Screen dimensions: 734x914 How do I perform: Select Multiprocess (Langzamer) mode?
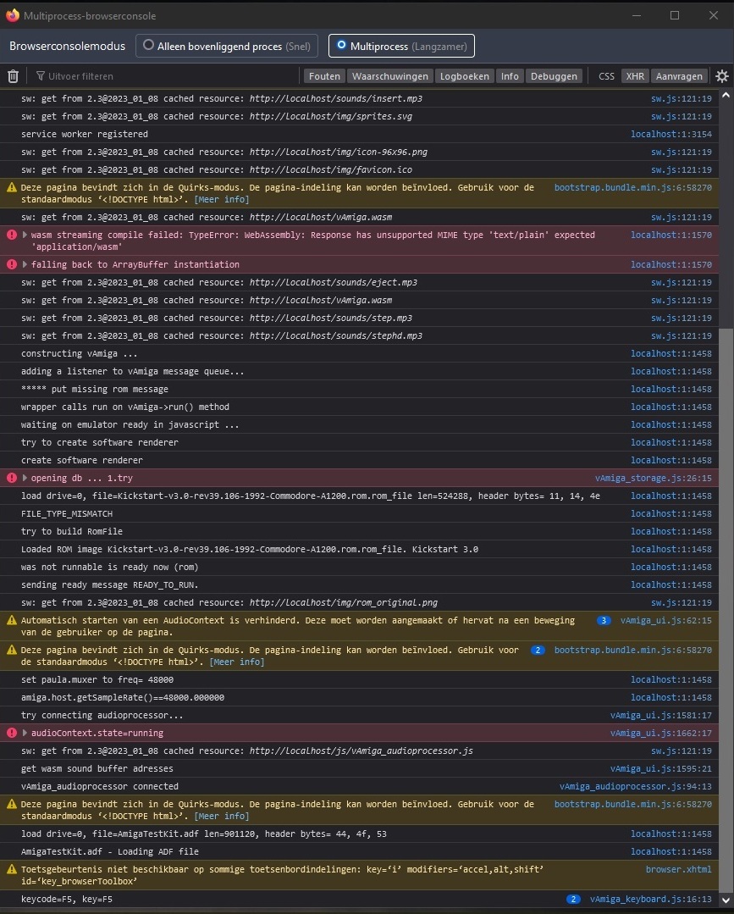(x=401, y=46)
